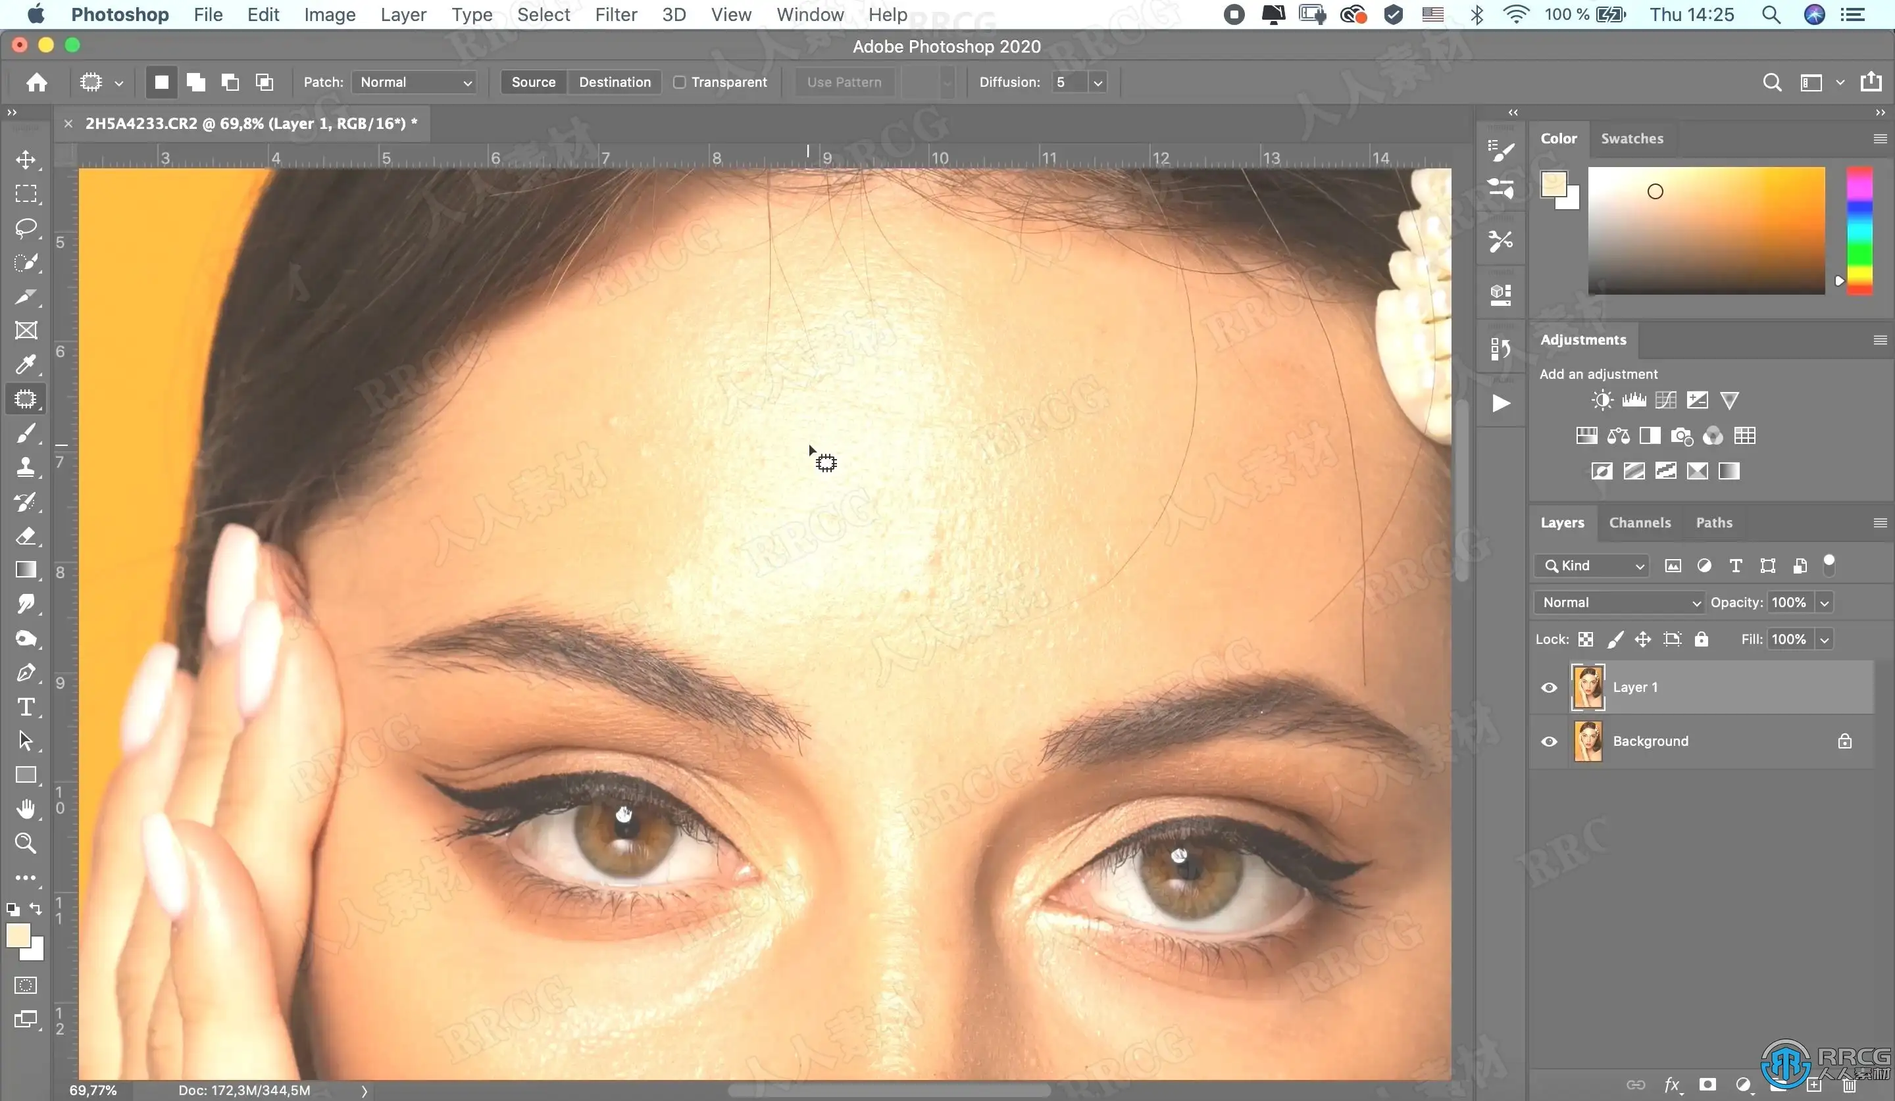This screenshot has width=1895, height=1101.
Task: Select the Eyedropper tool
Action: tap(26, 364)
